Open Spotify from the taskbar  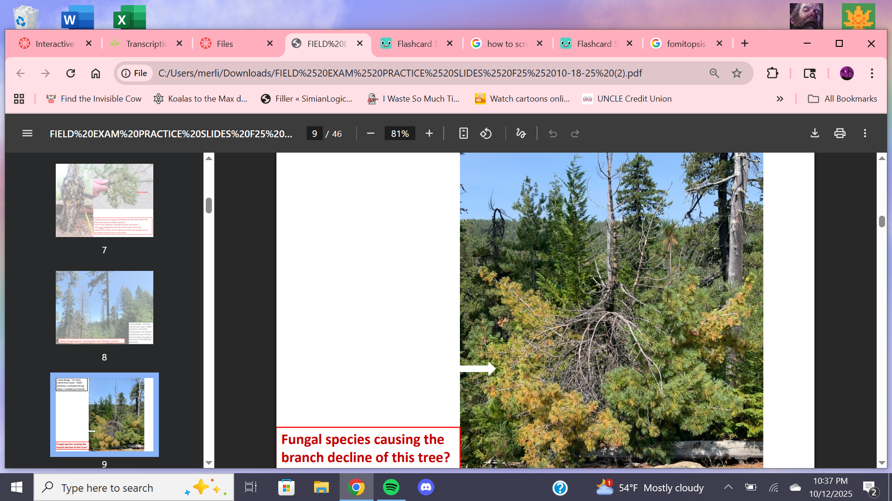tap(391, 487)
